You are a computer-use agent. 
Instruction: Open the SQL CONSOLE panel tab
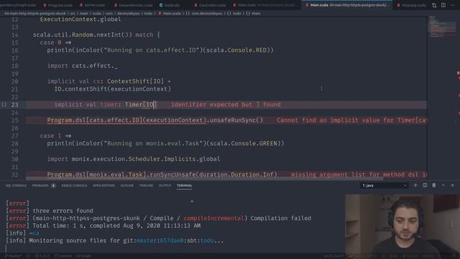point(16,186)
